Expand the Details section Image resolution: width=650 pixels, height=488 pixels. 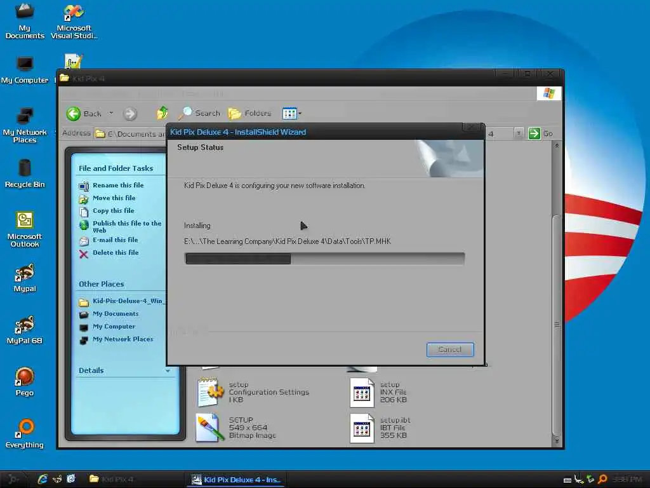point(167,370)
